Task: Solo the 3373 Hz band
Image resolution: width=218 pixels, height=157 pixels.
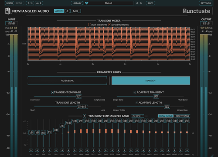Action: (112, 150)
